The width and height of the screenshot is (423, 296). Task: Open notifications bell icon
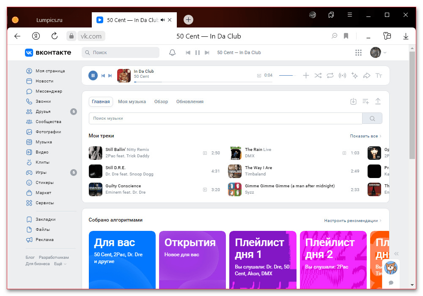[173, 52]
